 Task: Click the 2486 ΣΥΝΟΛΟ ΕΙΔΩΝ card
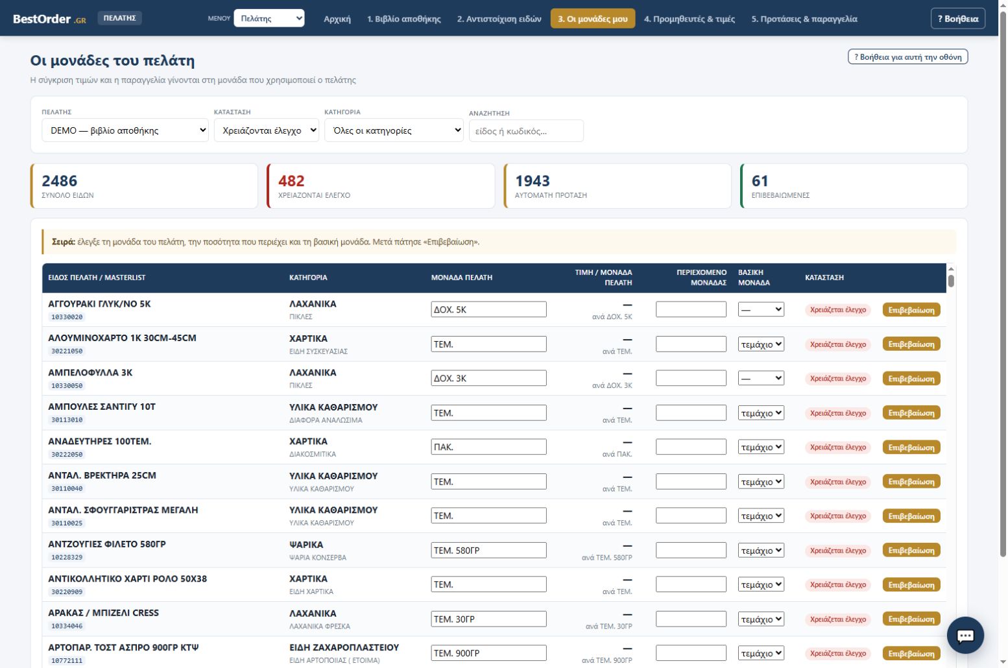pos(144,186)
